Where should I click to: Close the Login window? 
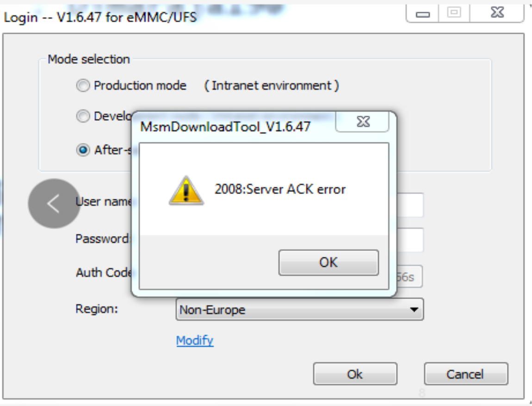click(x=497, y=13)
